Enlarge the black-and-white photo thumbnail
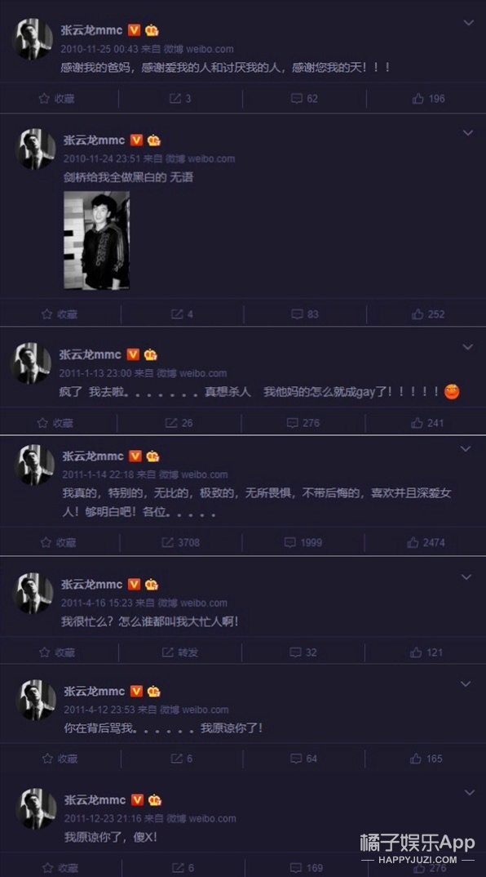 click(x=97, y=240)
